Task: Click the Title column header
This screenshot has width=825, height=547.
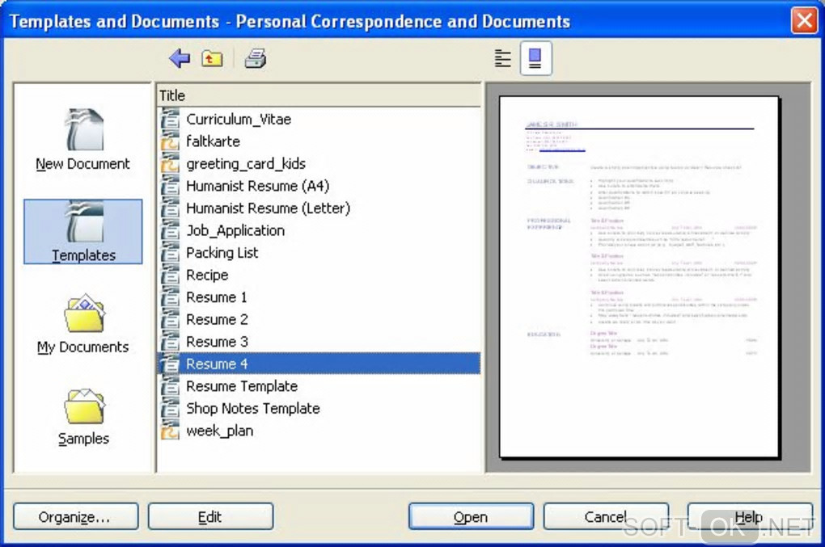Action: [319, 95]
